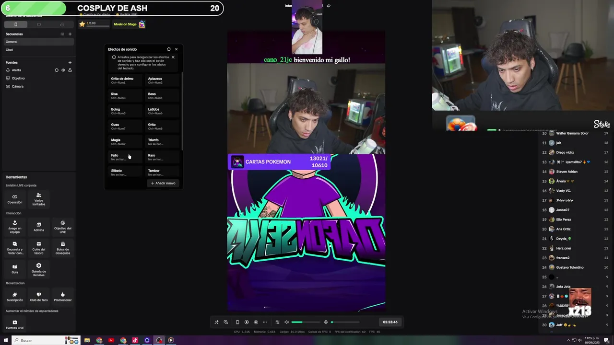Open the Galería de Regalos tool

click(x=39, y=269)
